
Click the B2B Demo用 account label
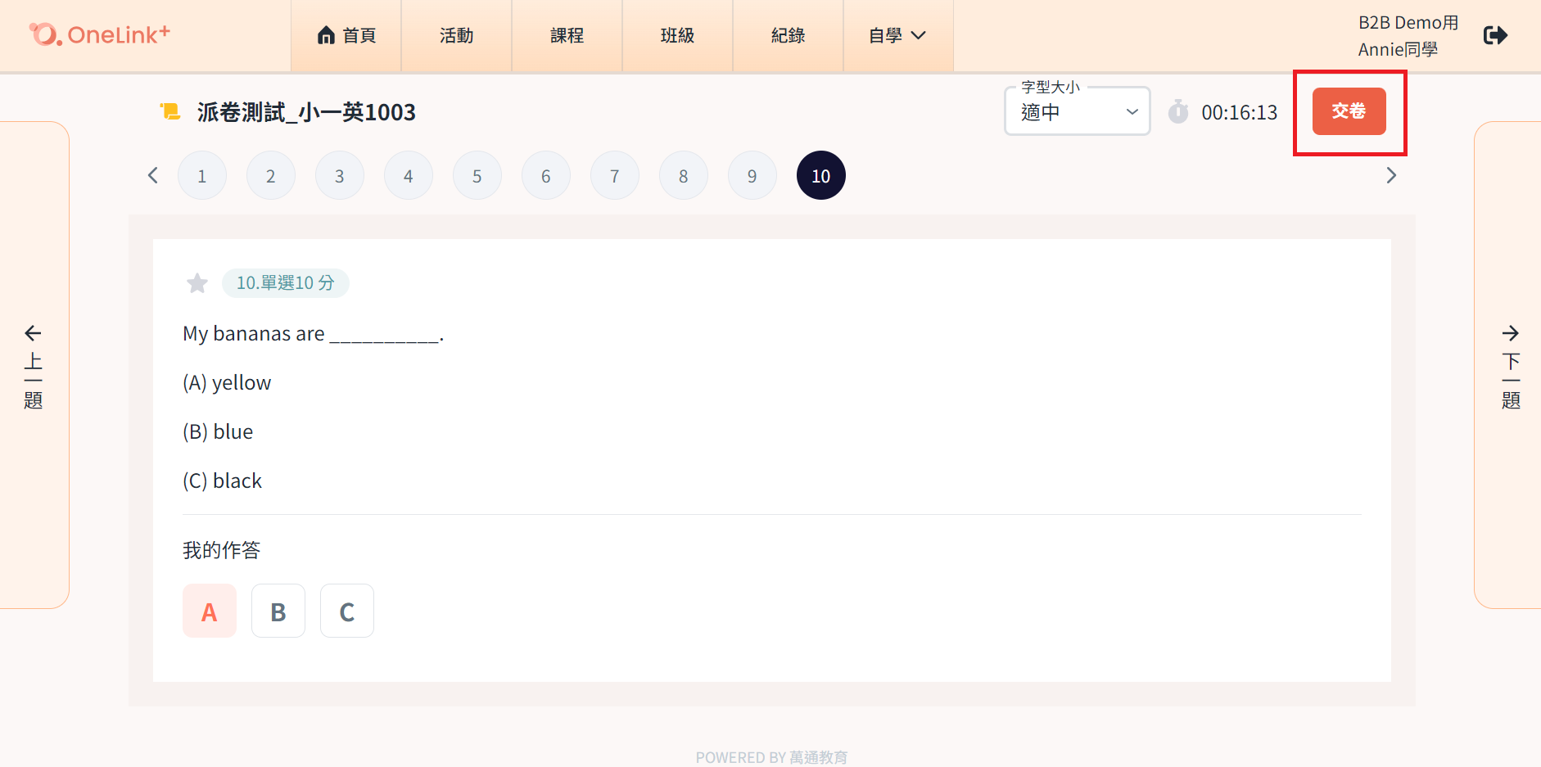coord(1408,23)
